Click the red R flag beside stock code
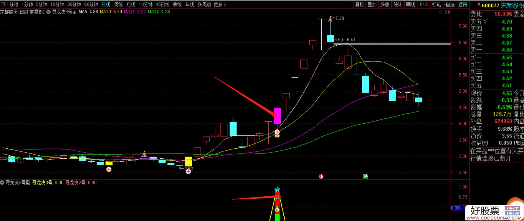 pyautogui.click(x=479, y=4)
